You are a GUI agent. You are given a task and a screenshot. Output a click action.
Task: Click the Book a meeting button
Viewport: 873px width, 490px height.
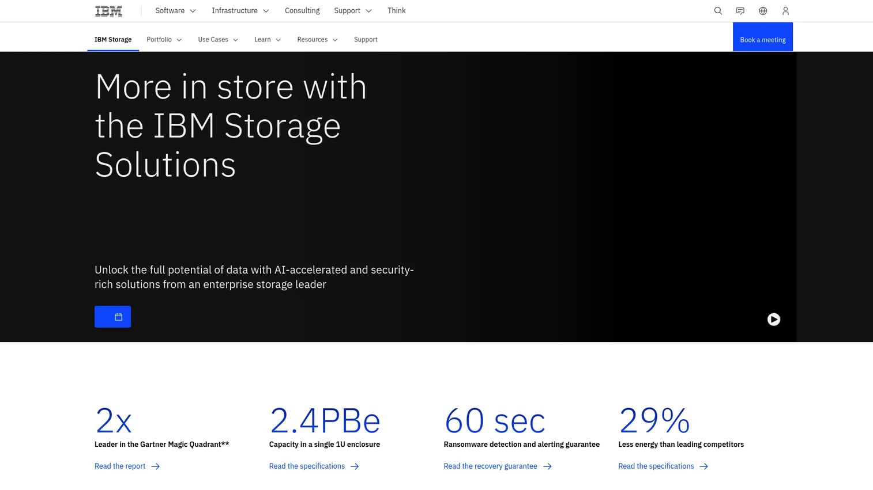pyautogui.click(x=763, y=37)
